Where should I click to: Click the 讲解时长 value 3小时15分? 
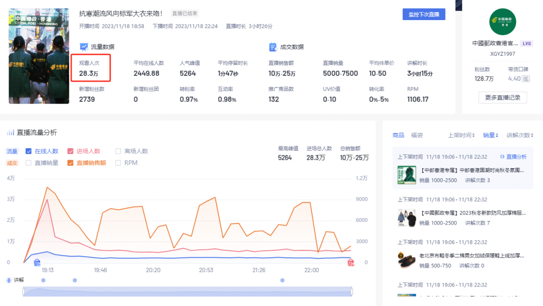coord(420,73)
